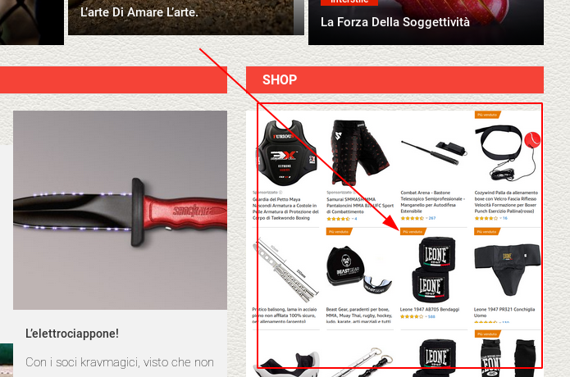The height and width of the screenshot is (377, 570).
Task: Click the Guardia del Petto Maya title
Action: pyautogui.click(x=285, y=208)
